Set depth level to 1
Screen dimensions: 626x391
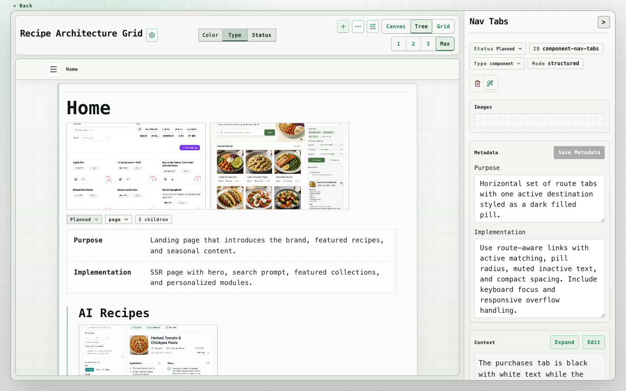(x=399, y=44)
